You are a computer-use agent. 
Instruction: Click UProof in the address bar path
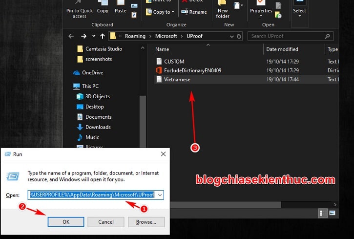(194, 36)
